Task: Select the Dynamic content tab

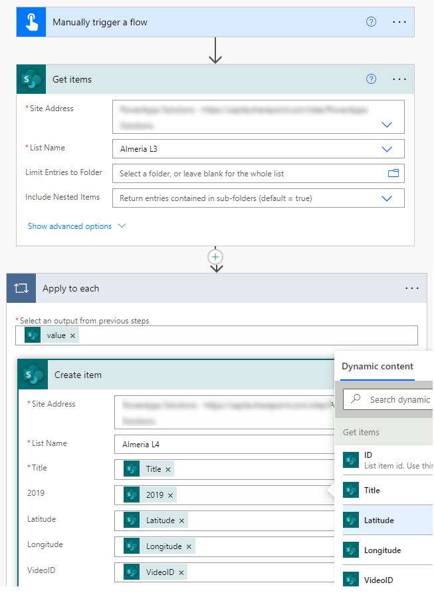Action: [x=378, y=366]
